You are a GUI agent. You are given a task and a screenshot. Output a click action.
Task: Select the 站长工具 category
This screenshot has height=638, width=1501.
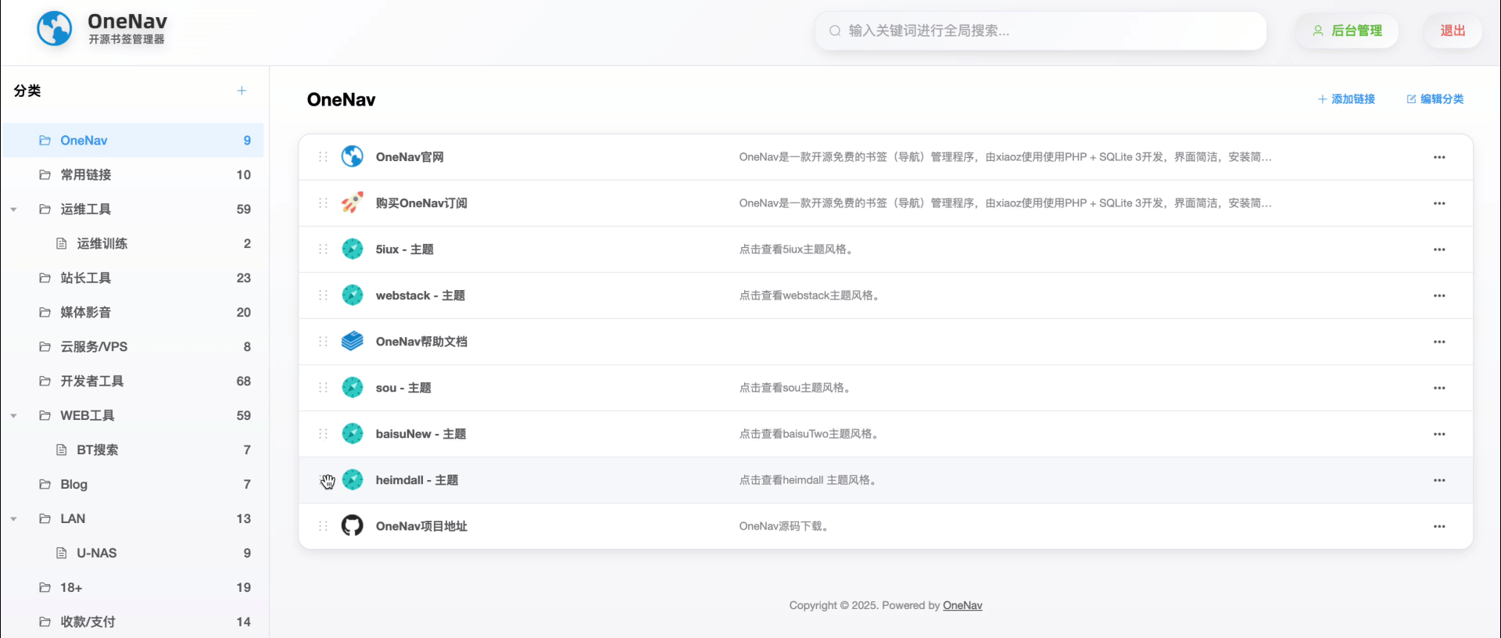133,278
